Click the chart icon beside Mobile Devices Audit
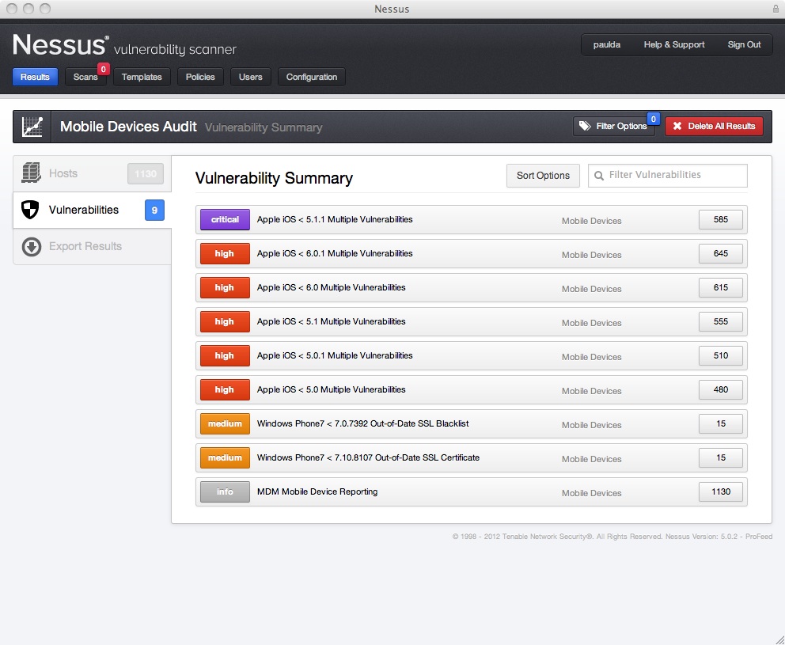Viewport: 785px width, 645px height. pyautogui.click(x=32, y=127)
